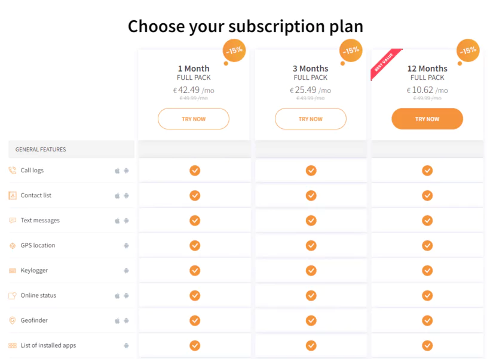The image size is (490, 359).
Task: Click TRY NOW for the 3 Months plan
Action: tap(311, 119)
